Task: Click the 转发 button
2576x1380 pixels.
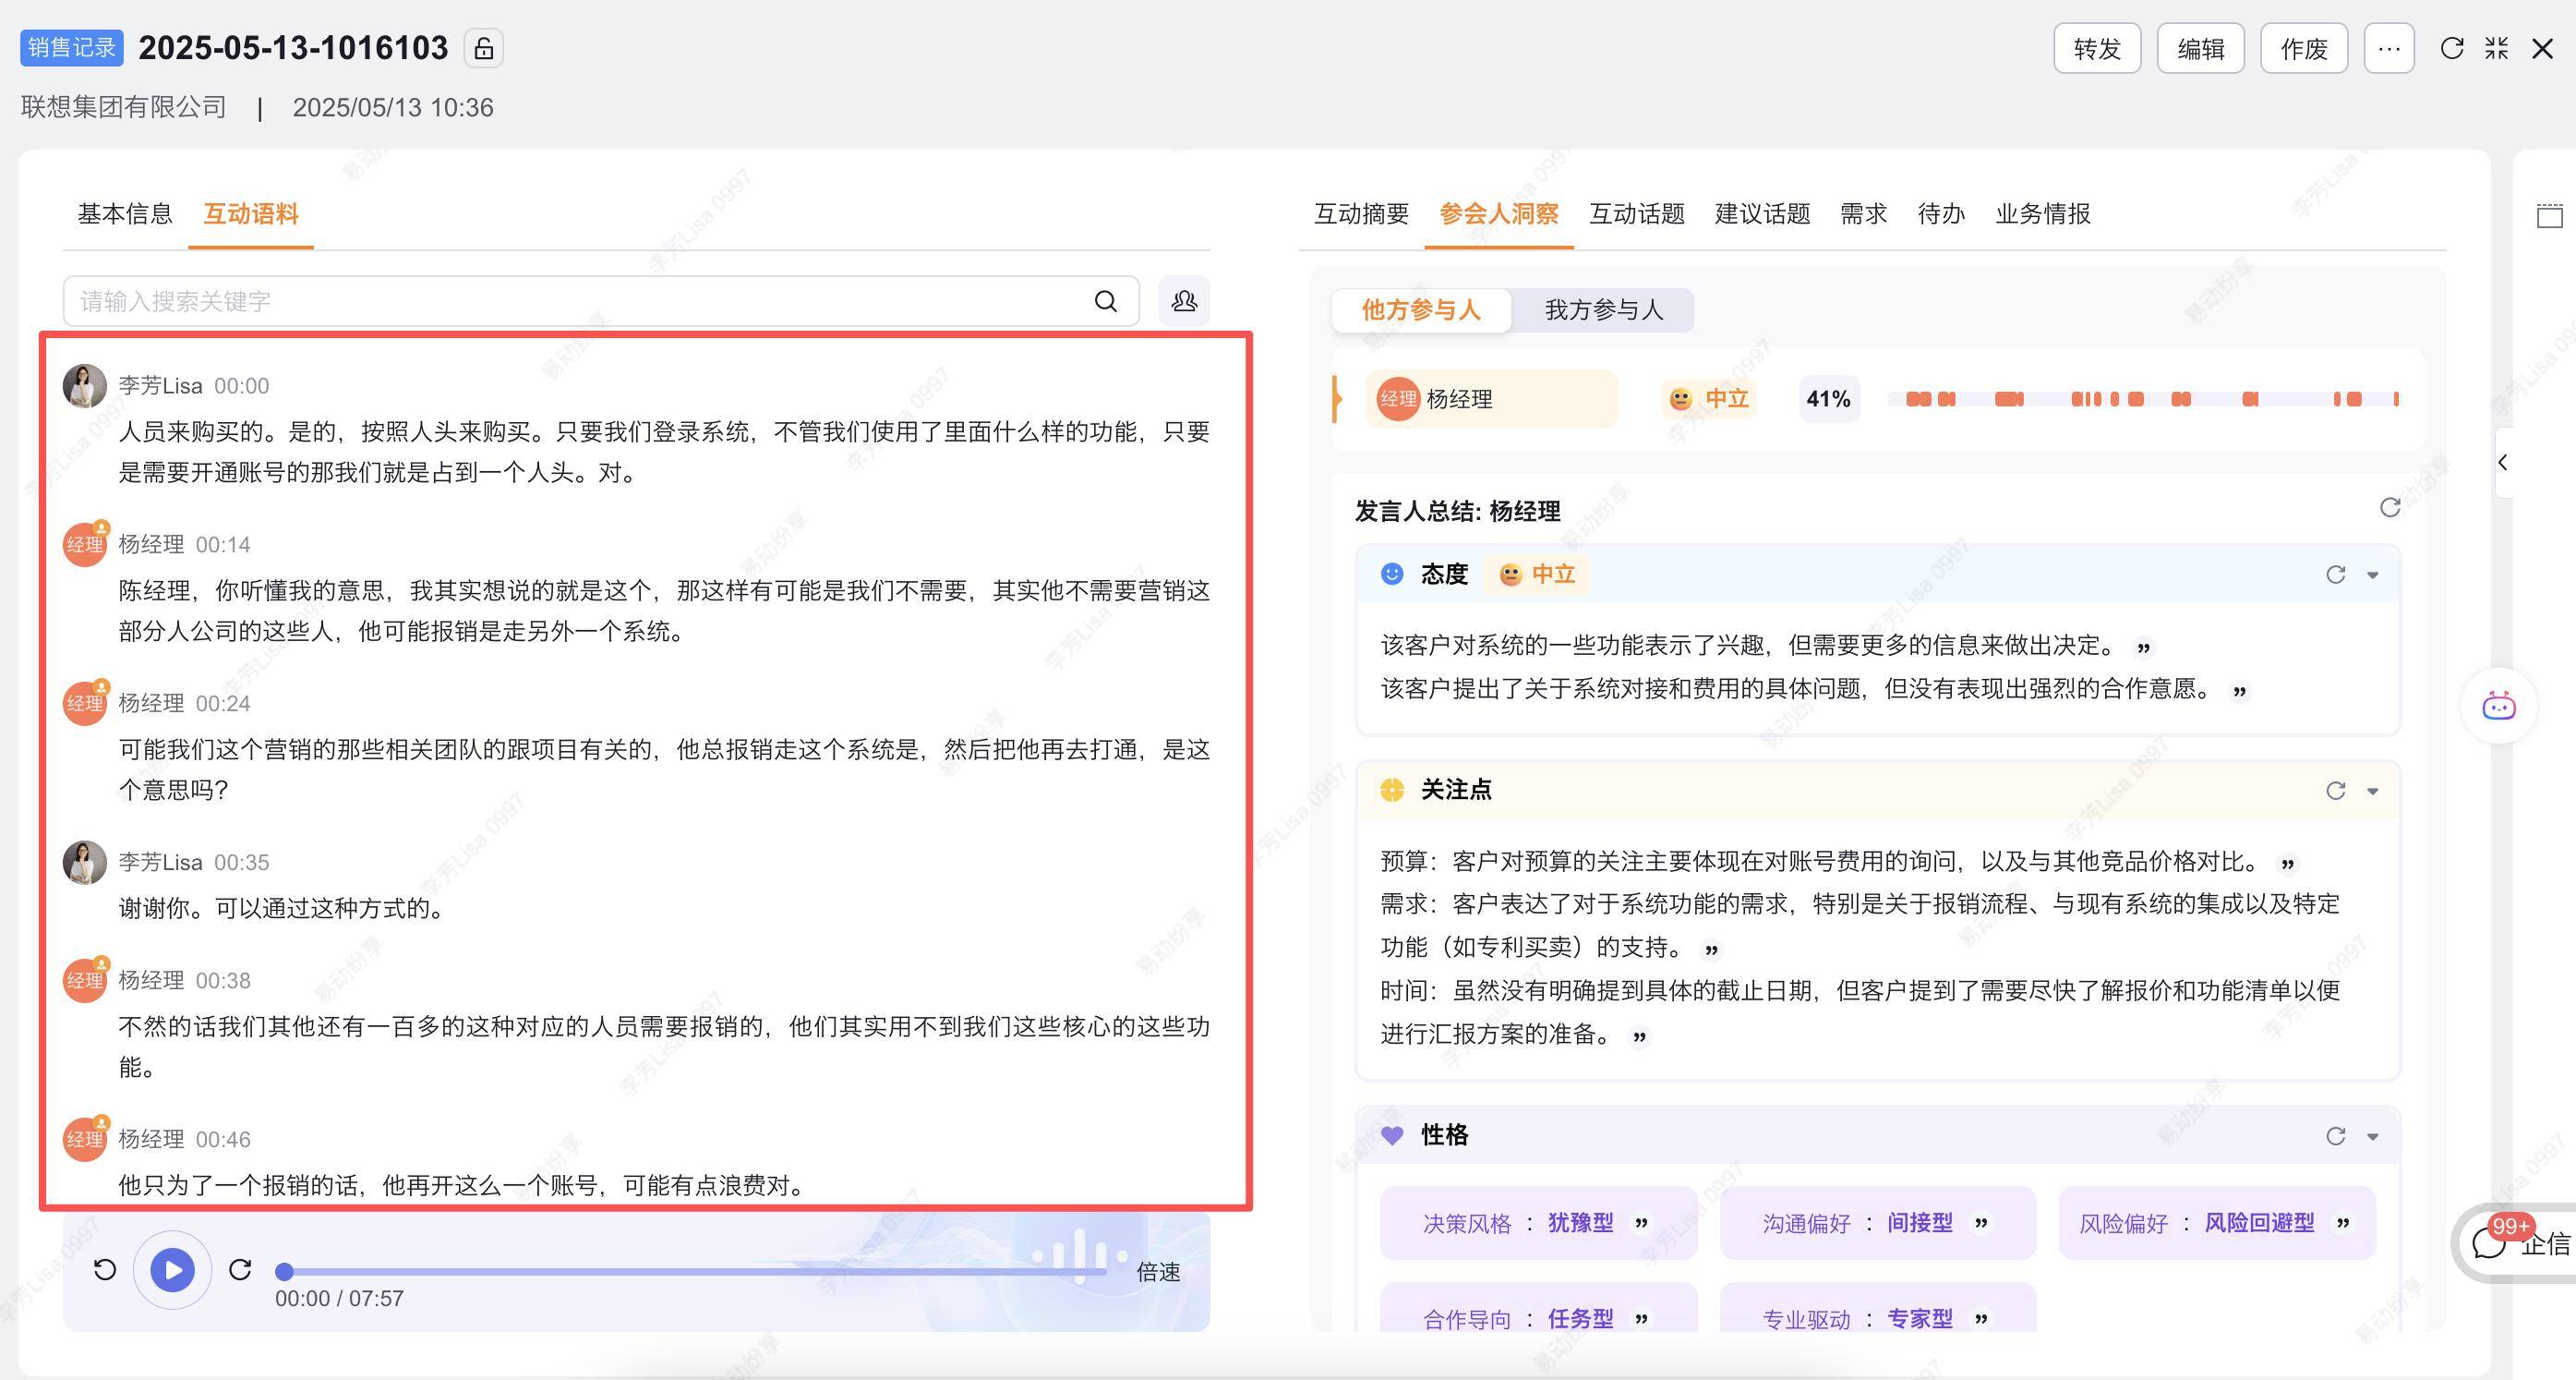Action: click(2096, 49)
